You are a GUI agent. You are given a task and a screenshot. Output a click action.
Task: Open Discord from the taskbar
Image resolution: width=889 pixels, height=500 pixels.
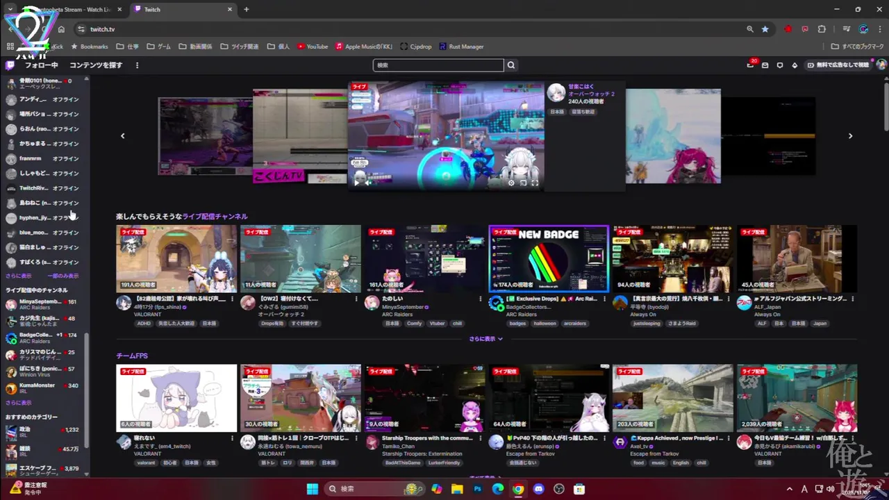tap(538, 489)
